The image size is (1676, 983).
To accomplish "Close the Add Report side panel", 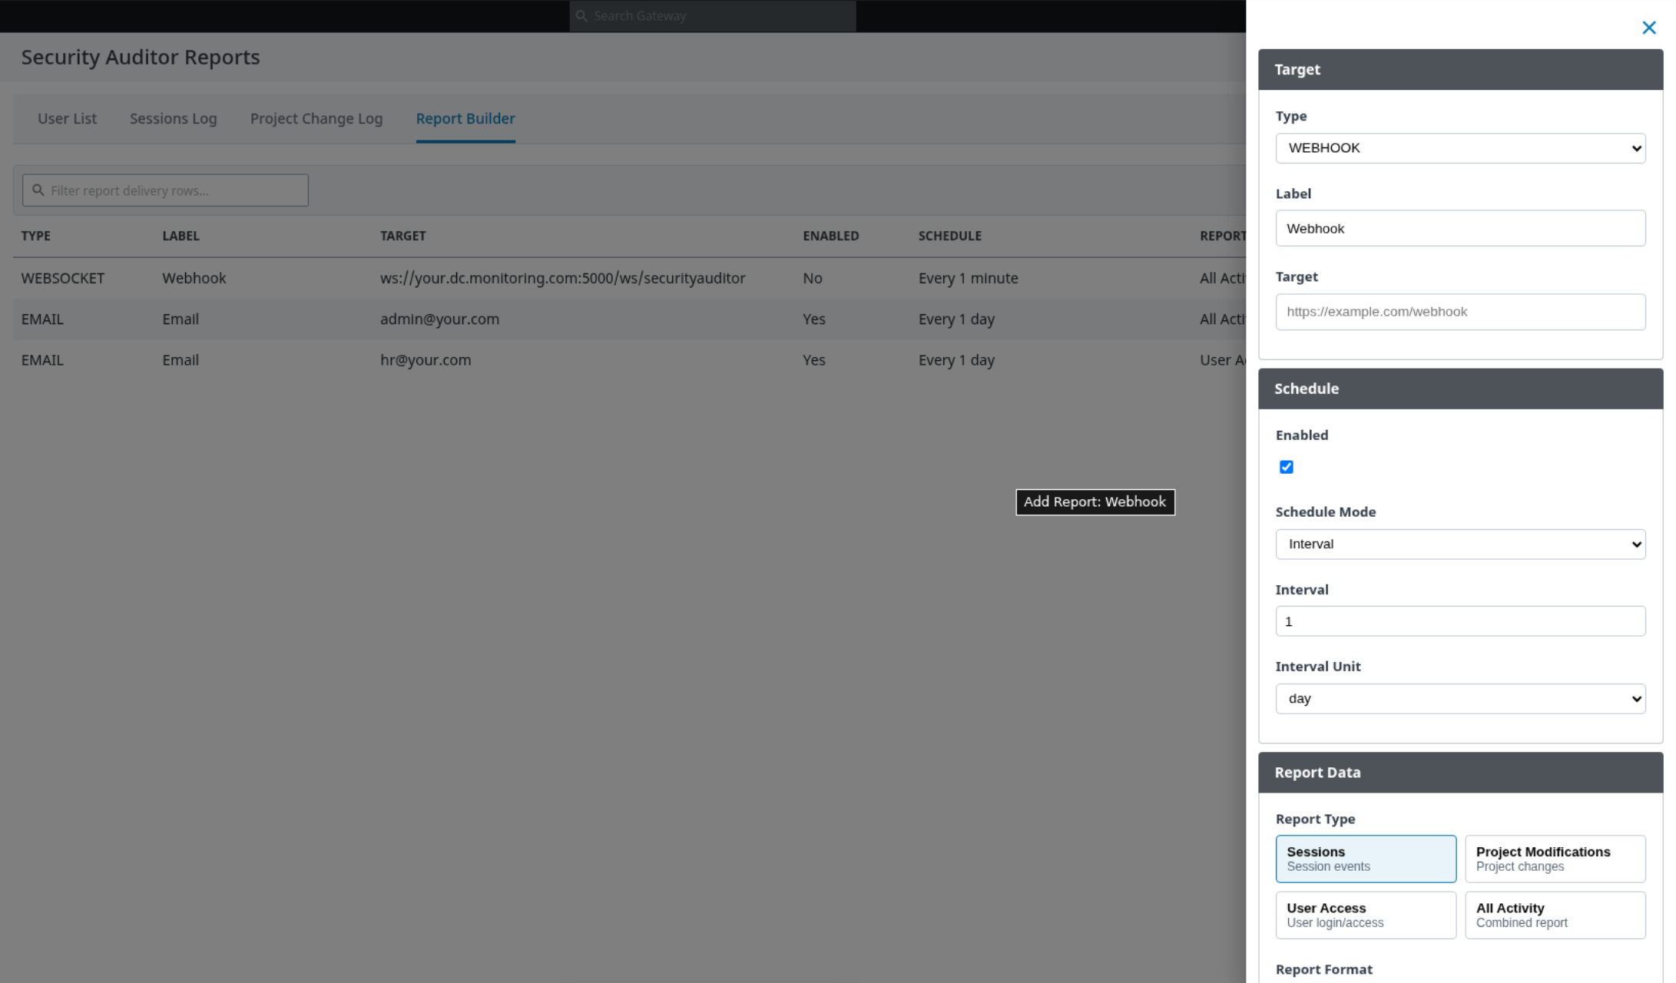I will (1648, 28).
